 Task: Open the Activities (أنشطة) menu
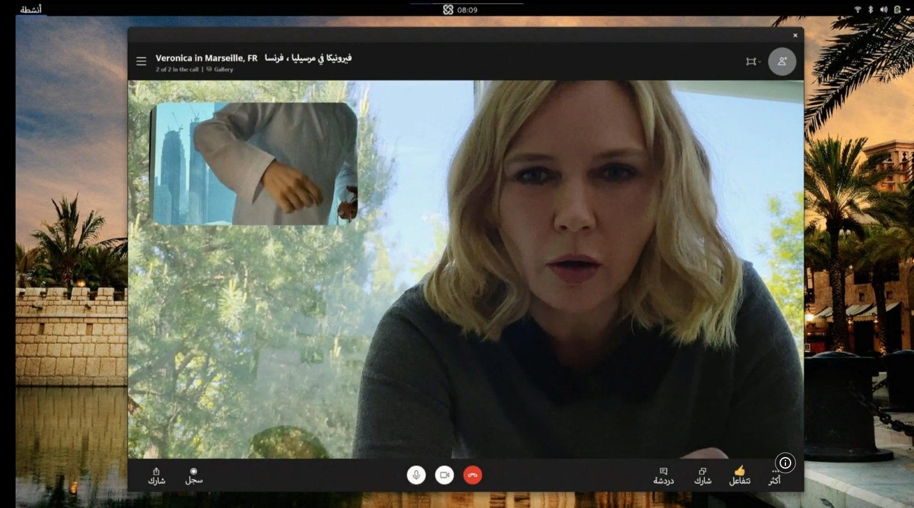coord(31,9)
